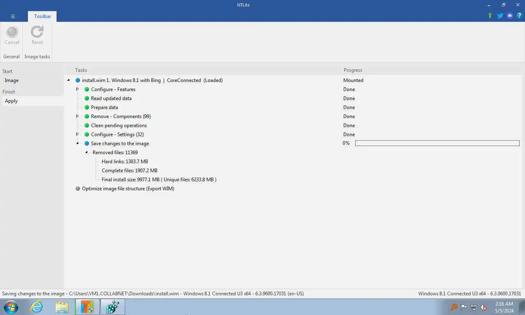Select the Read updated data task
Screen dimensions: 525x315
[111, 98]
